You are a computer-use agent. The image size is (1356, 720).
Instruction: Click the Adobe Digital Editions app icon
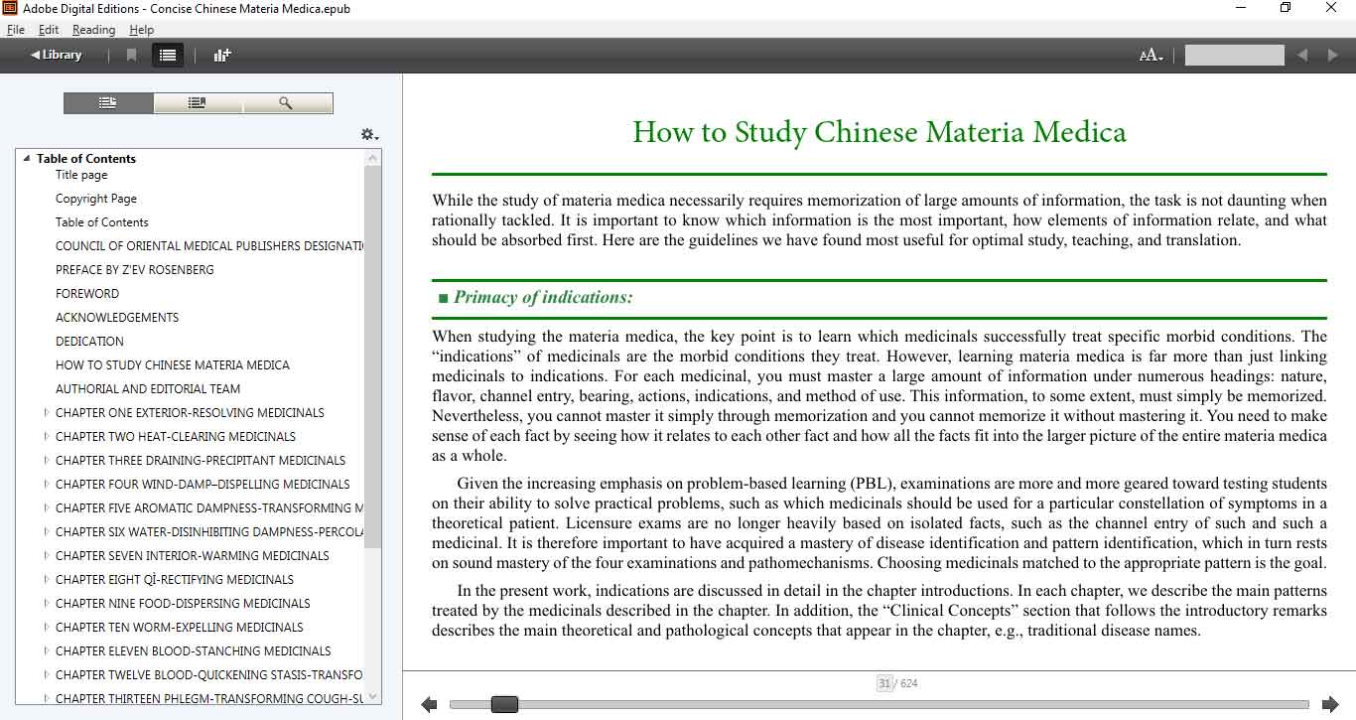click(x=10, y=8)
